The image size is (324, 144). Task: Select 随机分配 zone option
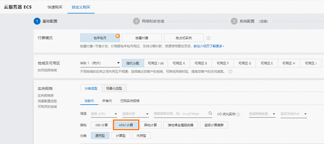[x=133, y=63]
